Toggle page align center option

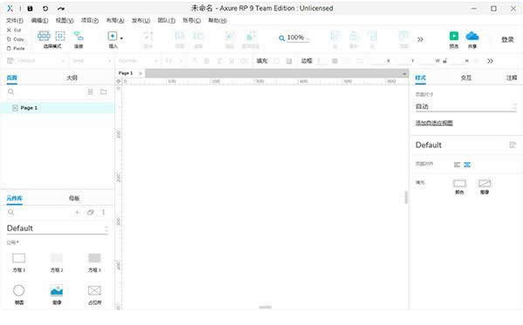[467, 165]
